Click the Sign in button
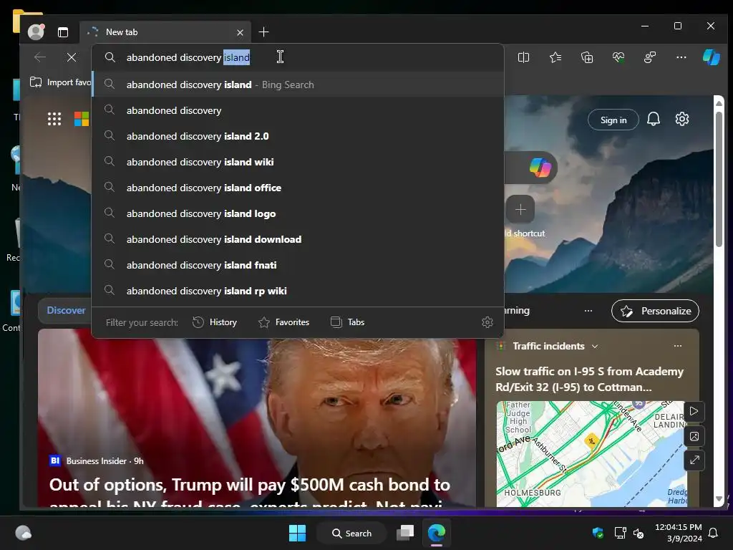 [x=613, y=120]
